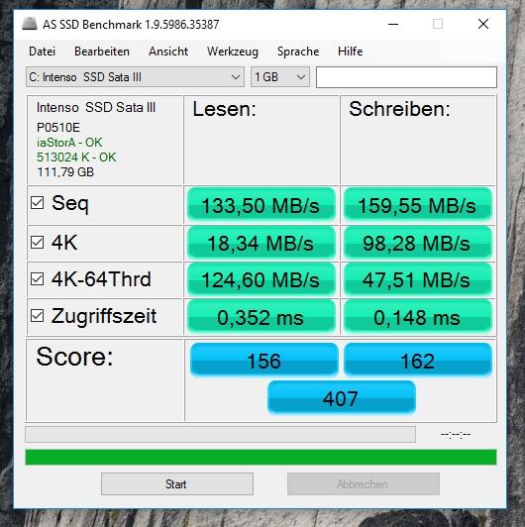
Task: Click the Start button
Action: (177, 484)
